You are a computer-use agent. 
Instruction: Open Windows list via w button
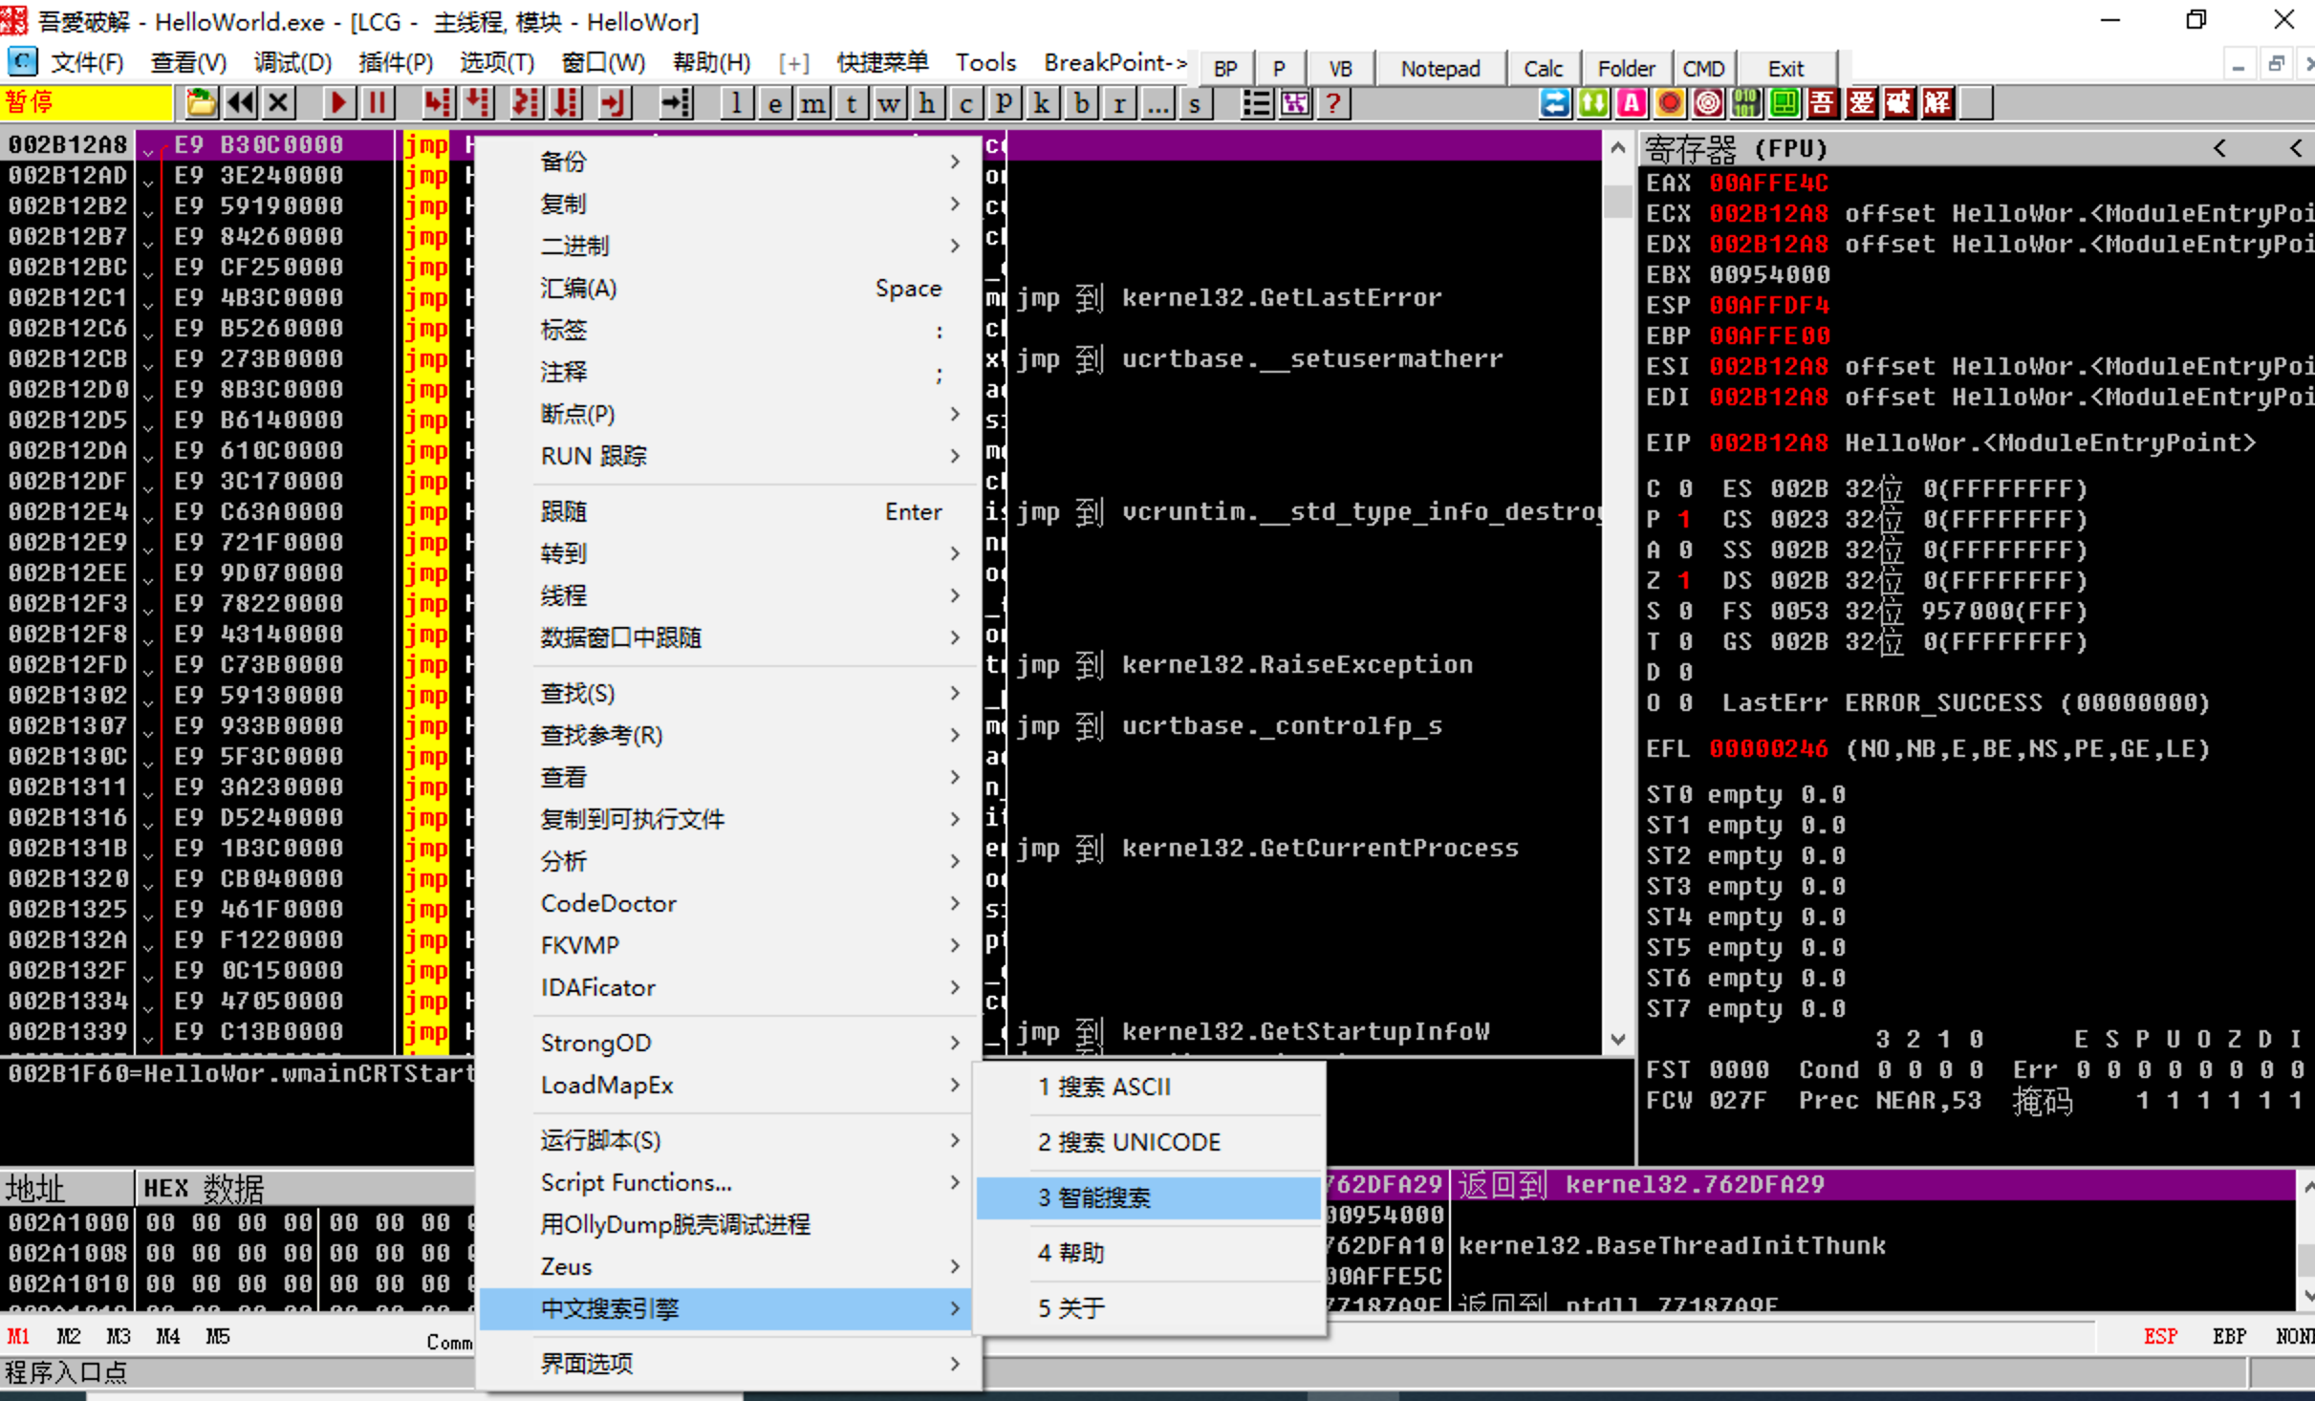[889, 103]
